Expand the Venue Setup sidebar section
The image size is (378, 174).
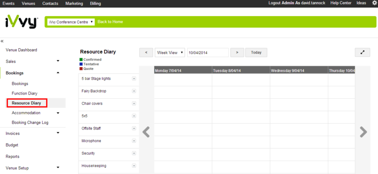(x=58, y=167)
